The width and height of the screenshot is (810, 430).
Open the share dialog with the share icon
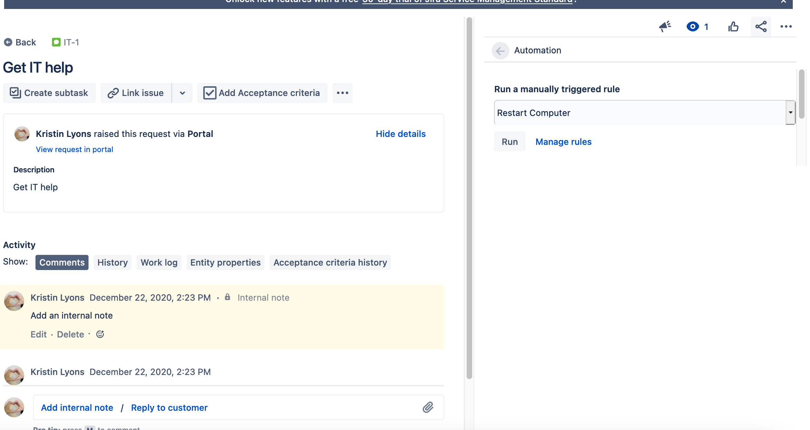click(761, 26)
